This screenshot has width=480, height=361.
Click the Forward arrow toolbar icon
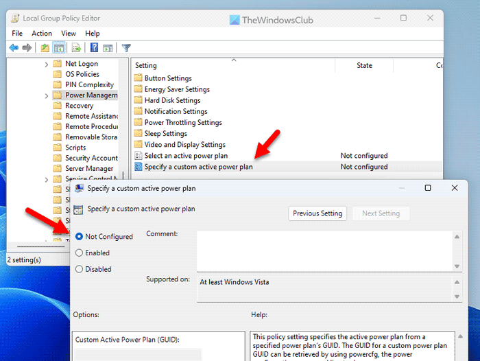[x=27, y=48]
